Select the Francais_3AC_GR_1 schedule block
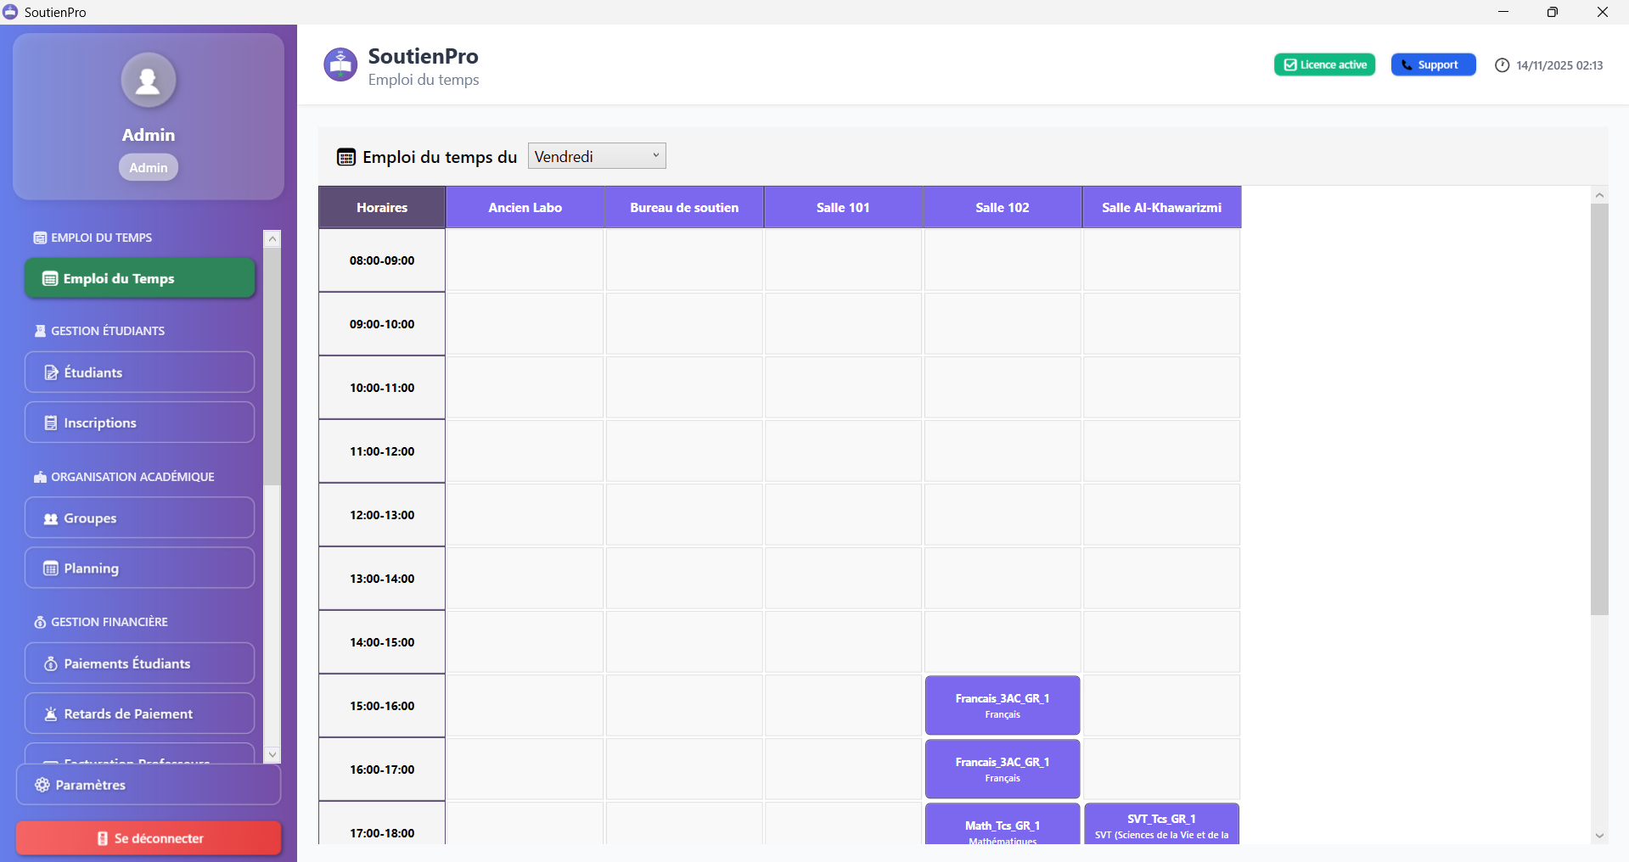This screenshot has height=862, width=1629. click(1002, 705)
